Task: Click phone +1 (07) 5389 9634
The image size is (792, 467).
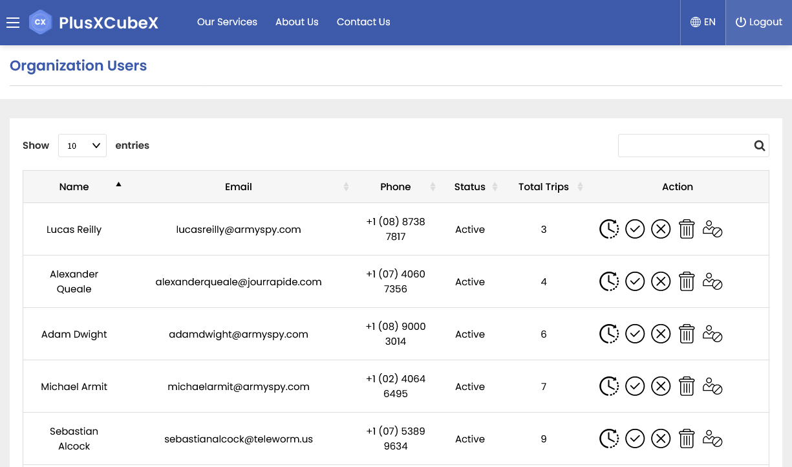Action: point(396,439)
